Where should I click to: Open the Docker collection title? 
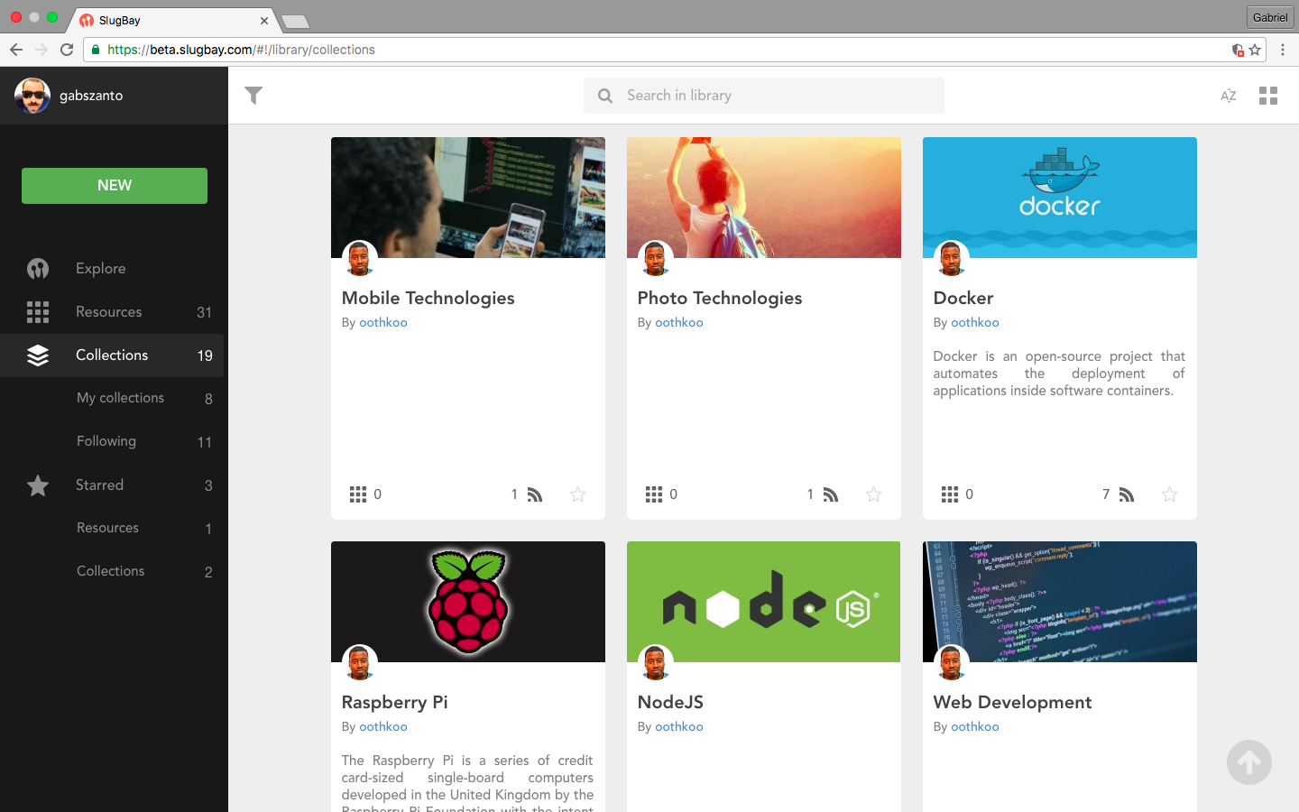point(963,298)
